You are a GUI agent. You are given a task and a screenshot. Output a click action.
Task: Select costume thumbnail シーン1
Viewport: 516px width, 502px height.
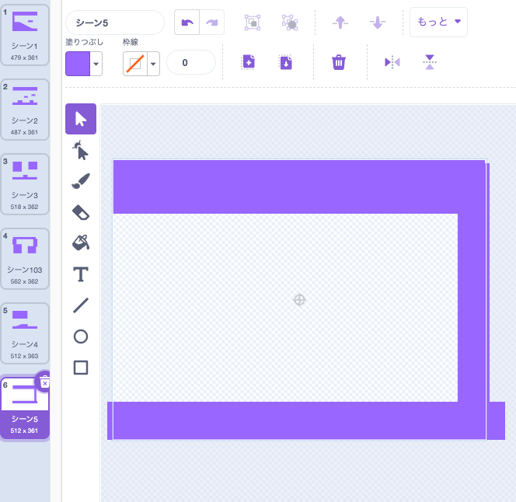click(25, 35)
